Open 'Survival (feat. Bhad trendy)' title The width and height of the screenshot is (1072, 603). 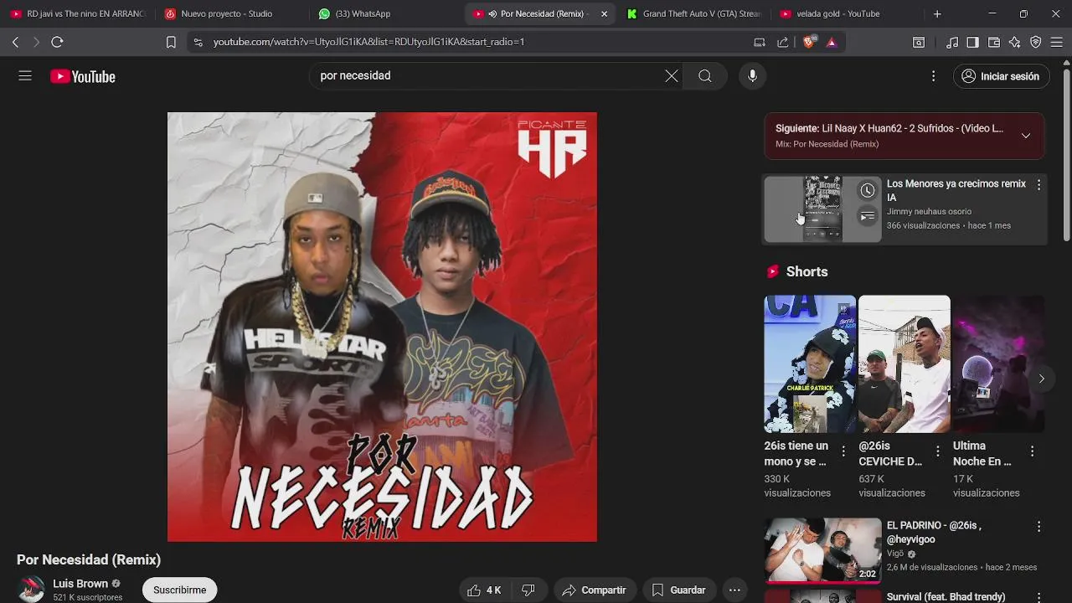click(946, 597)
